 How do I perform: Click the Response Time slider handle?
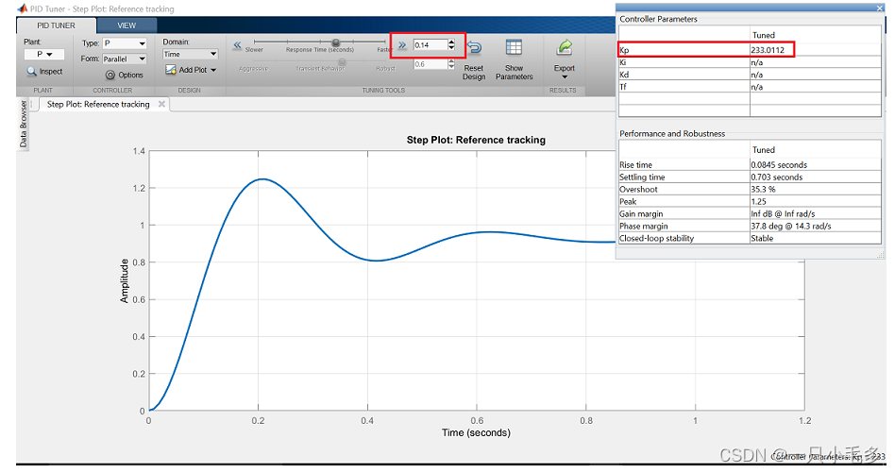(x=336, y=42)
